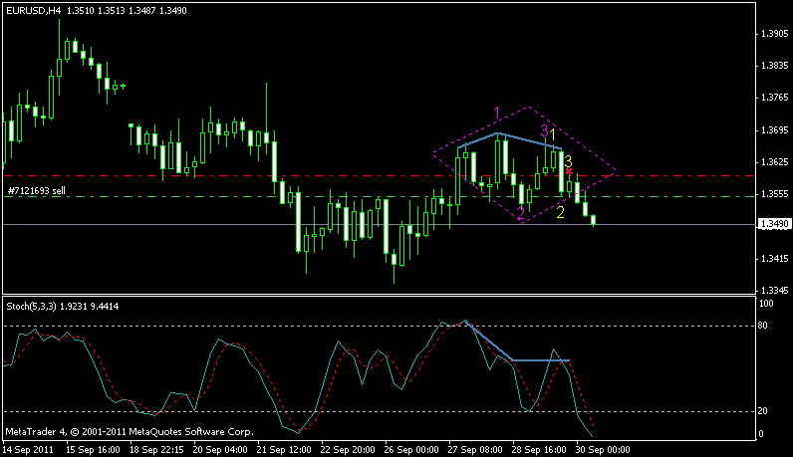Click the stochastic level 20 label
The image size is (793, 457).
pos(763,411)
